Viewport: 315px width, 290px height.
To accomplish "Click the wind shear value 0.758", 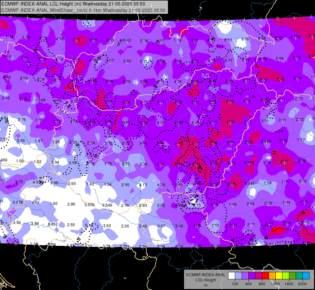I will point(295,37).
